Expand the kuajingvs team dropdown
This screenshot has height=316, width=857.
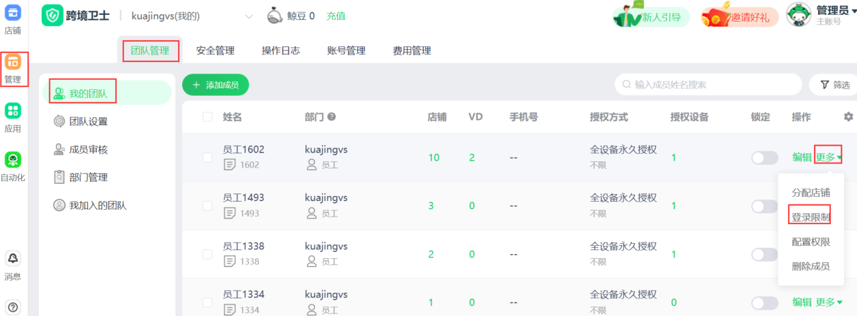click(248, 16)
